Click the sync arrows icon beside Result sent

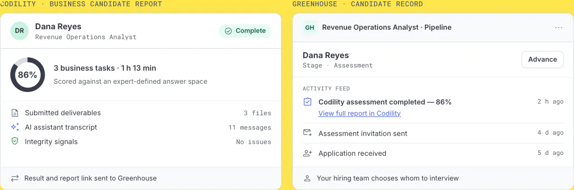[15, 178]
